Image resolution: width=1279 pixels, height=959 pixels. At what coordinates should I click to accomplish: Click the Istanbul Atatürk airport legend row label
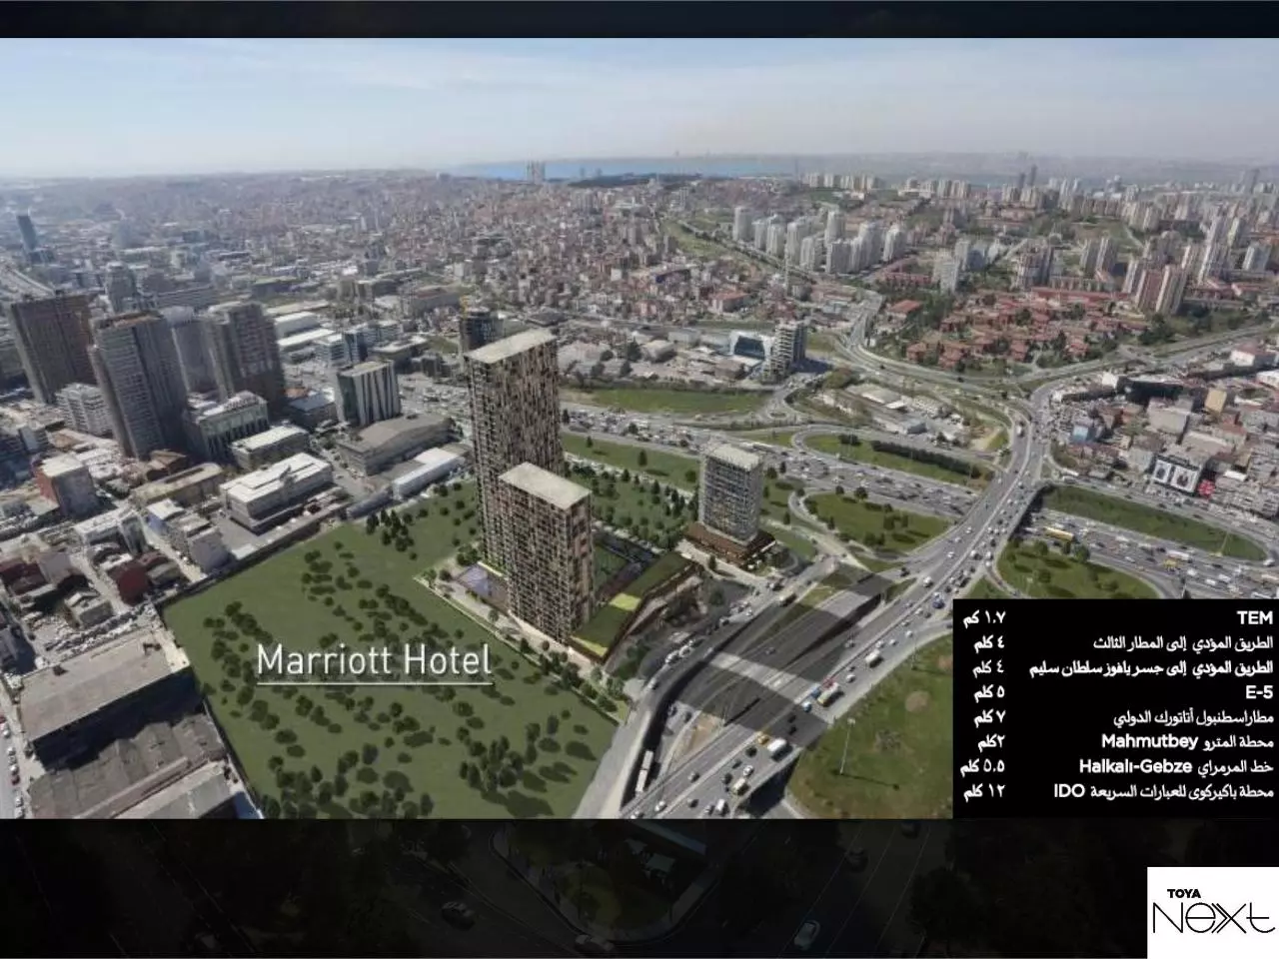[x=1194, y=717]
